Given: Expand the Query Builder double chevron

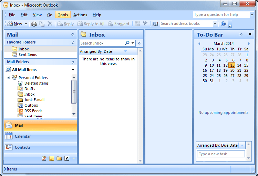Looking at the screenshot, I should point(140,43).
